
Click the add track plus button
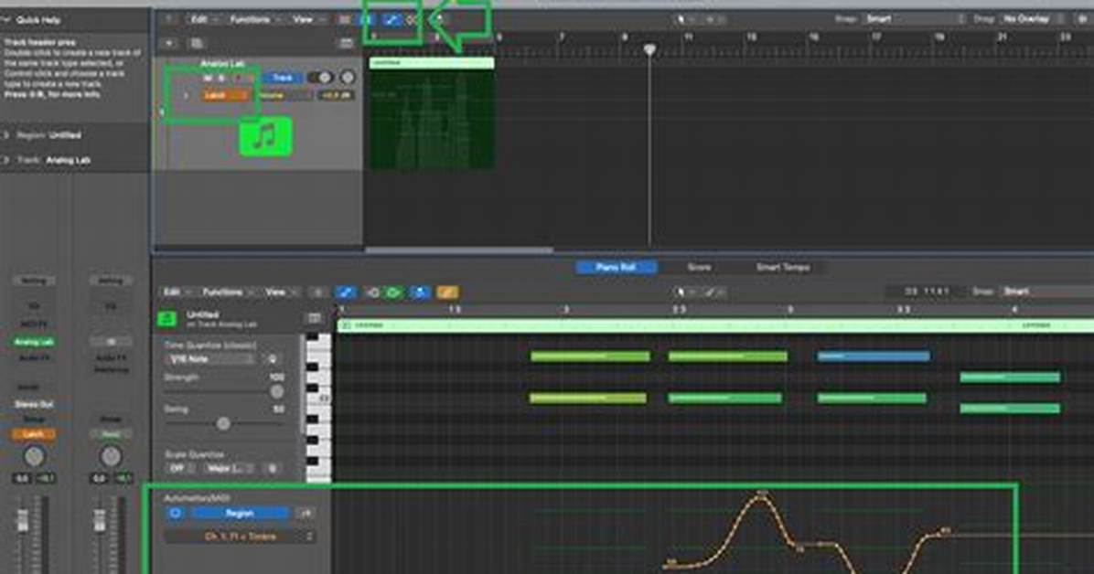tap(169, 43)
